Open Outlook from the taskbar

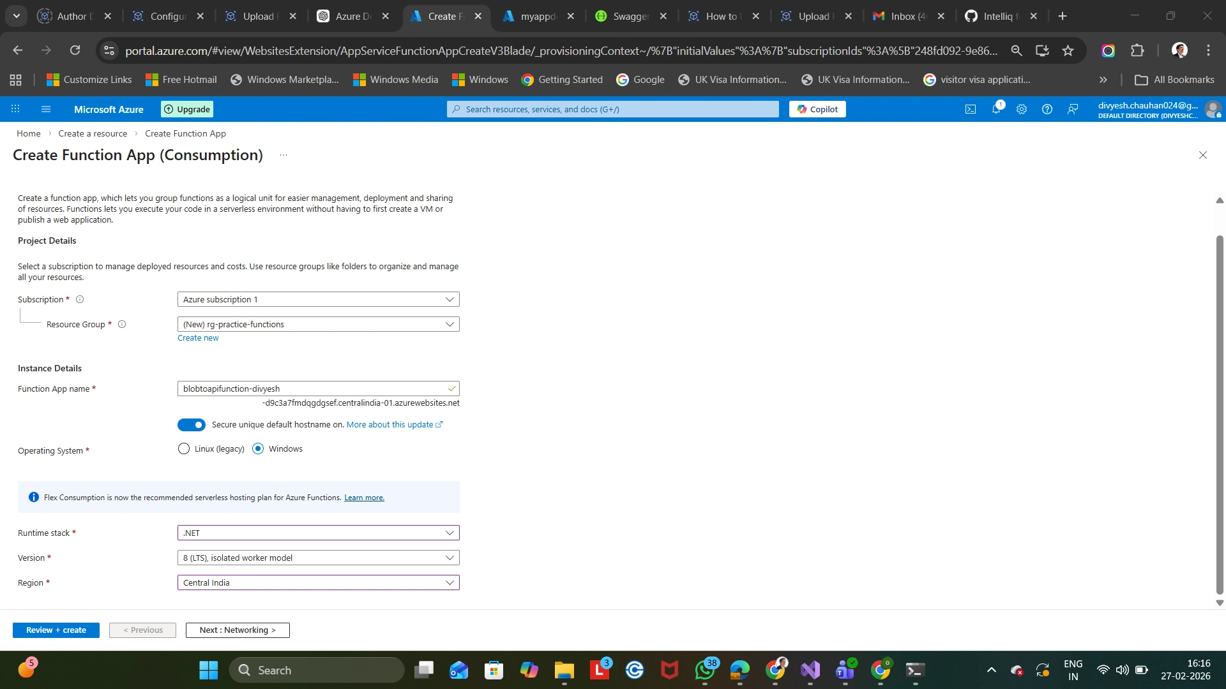tap(459, 670)
